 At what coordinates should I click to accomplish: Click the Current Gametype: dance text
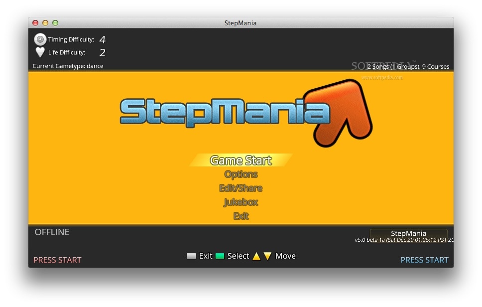point(68,66)
